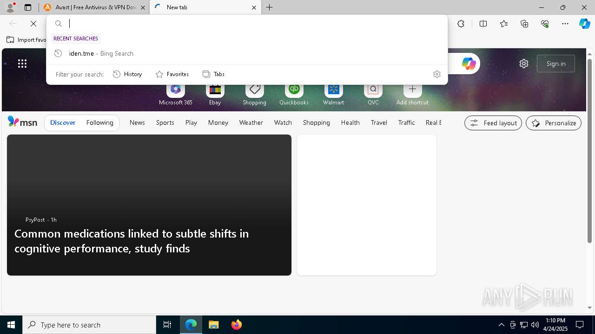Open the tab actions menu icon
This screenshot has width=595, height=334.
pos(28,7)
